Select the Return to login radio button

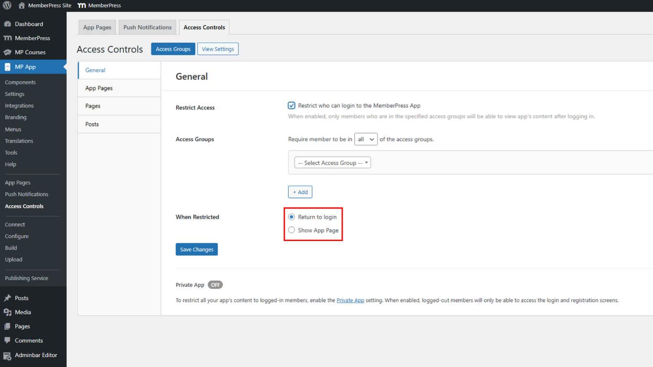292,217
